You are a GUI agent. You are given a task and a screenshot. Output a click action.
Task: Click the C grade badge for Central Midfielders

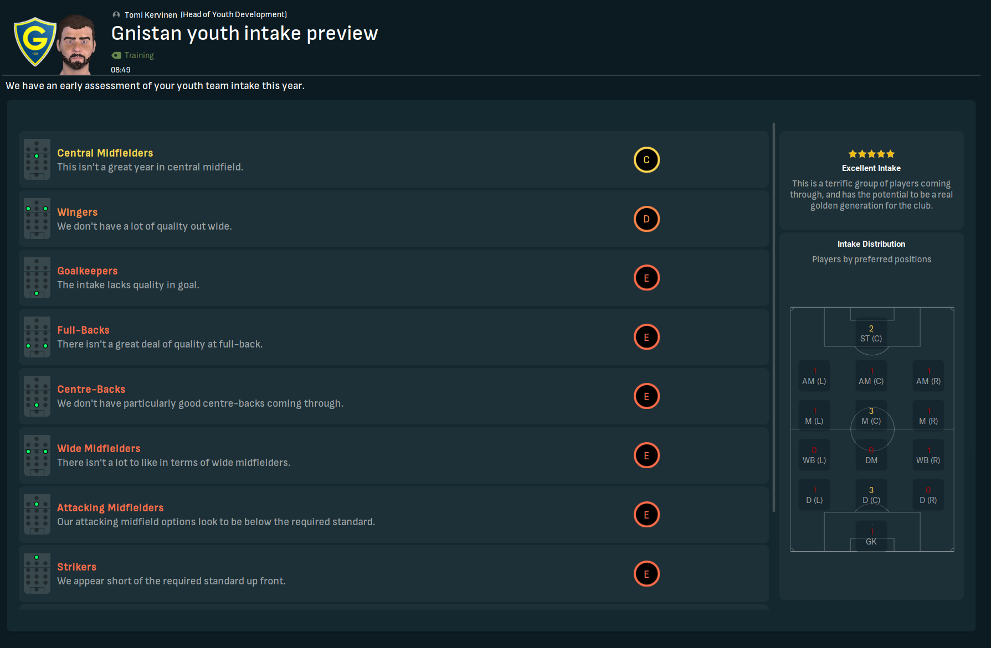(646, 160)
